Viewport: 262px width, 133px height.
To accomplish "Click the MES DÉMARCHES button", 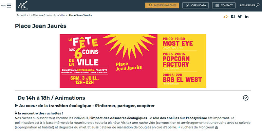I will (162, 5).
